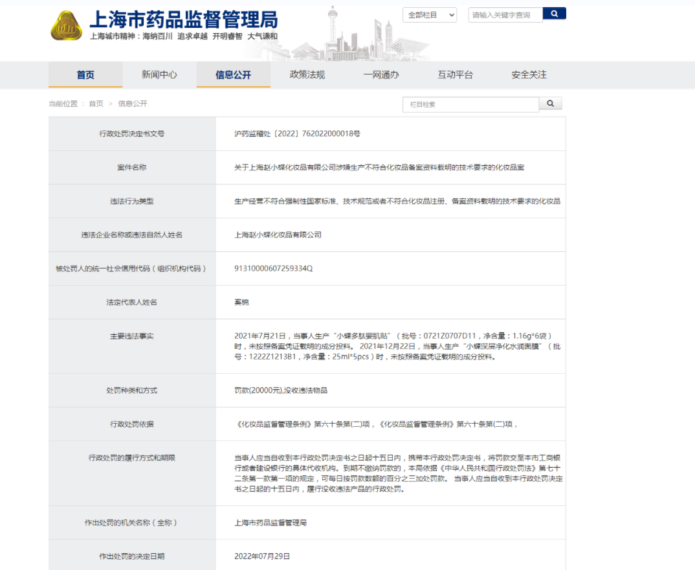The image size is (695, 570).
Task: Click the 违法行为类型 row label
Action: tap(131, 201)
